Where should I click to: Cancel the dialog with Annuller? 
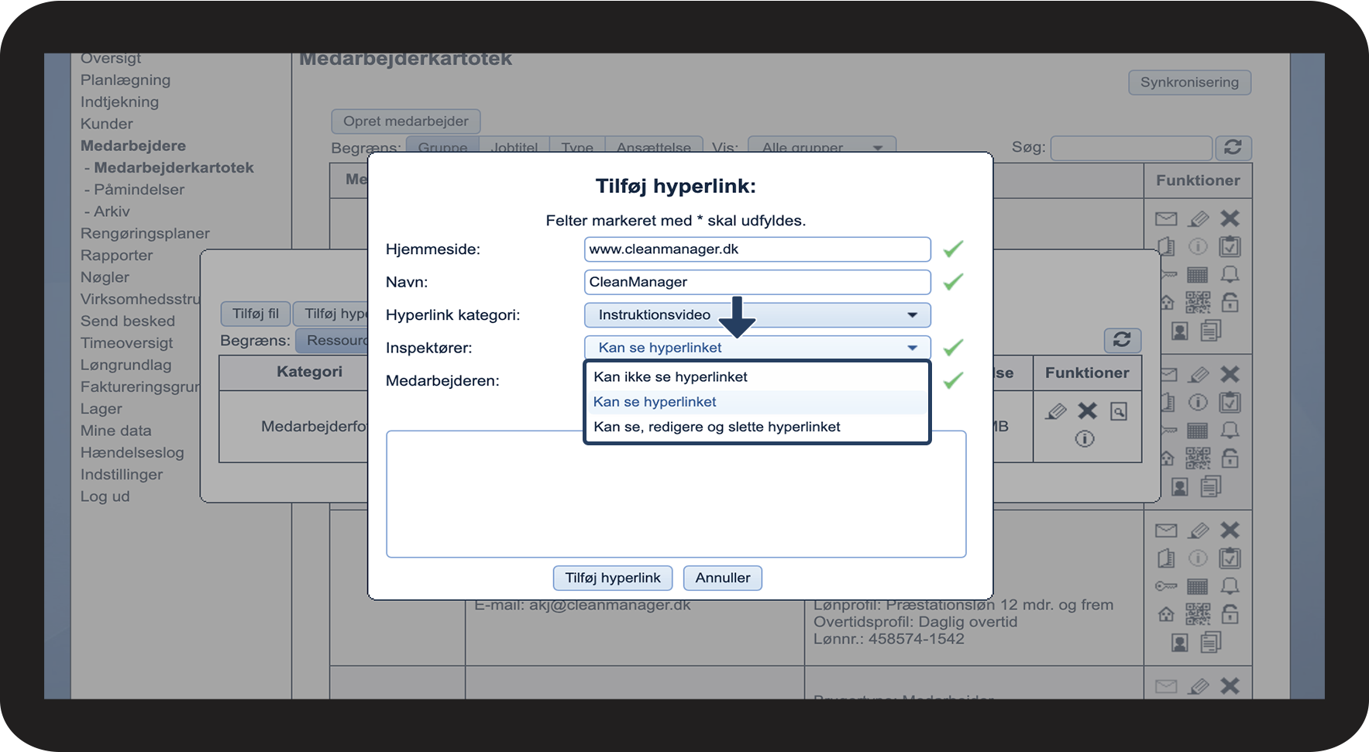(723, 578)
